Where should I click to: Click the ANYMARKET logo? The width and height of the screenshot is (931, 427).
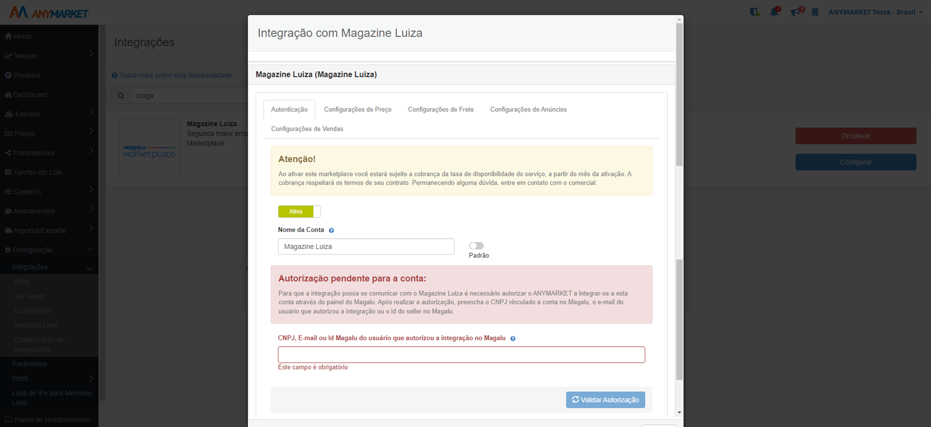pos(49,12)
